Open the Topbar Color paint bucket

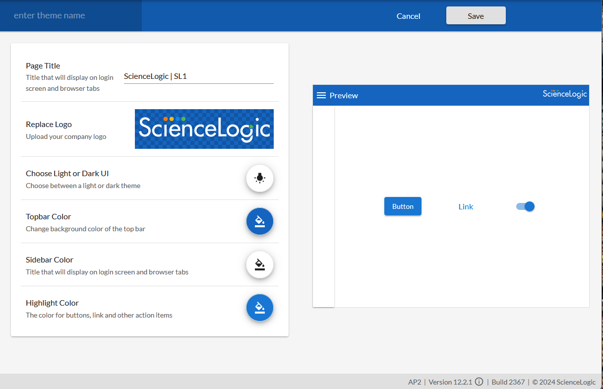[260, 221]
